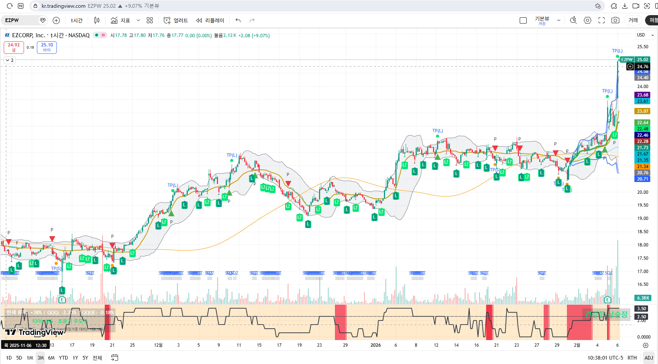
Task: Toggle RTH regular trading hours session
Action: click(x=632, y=358)
